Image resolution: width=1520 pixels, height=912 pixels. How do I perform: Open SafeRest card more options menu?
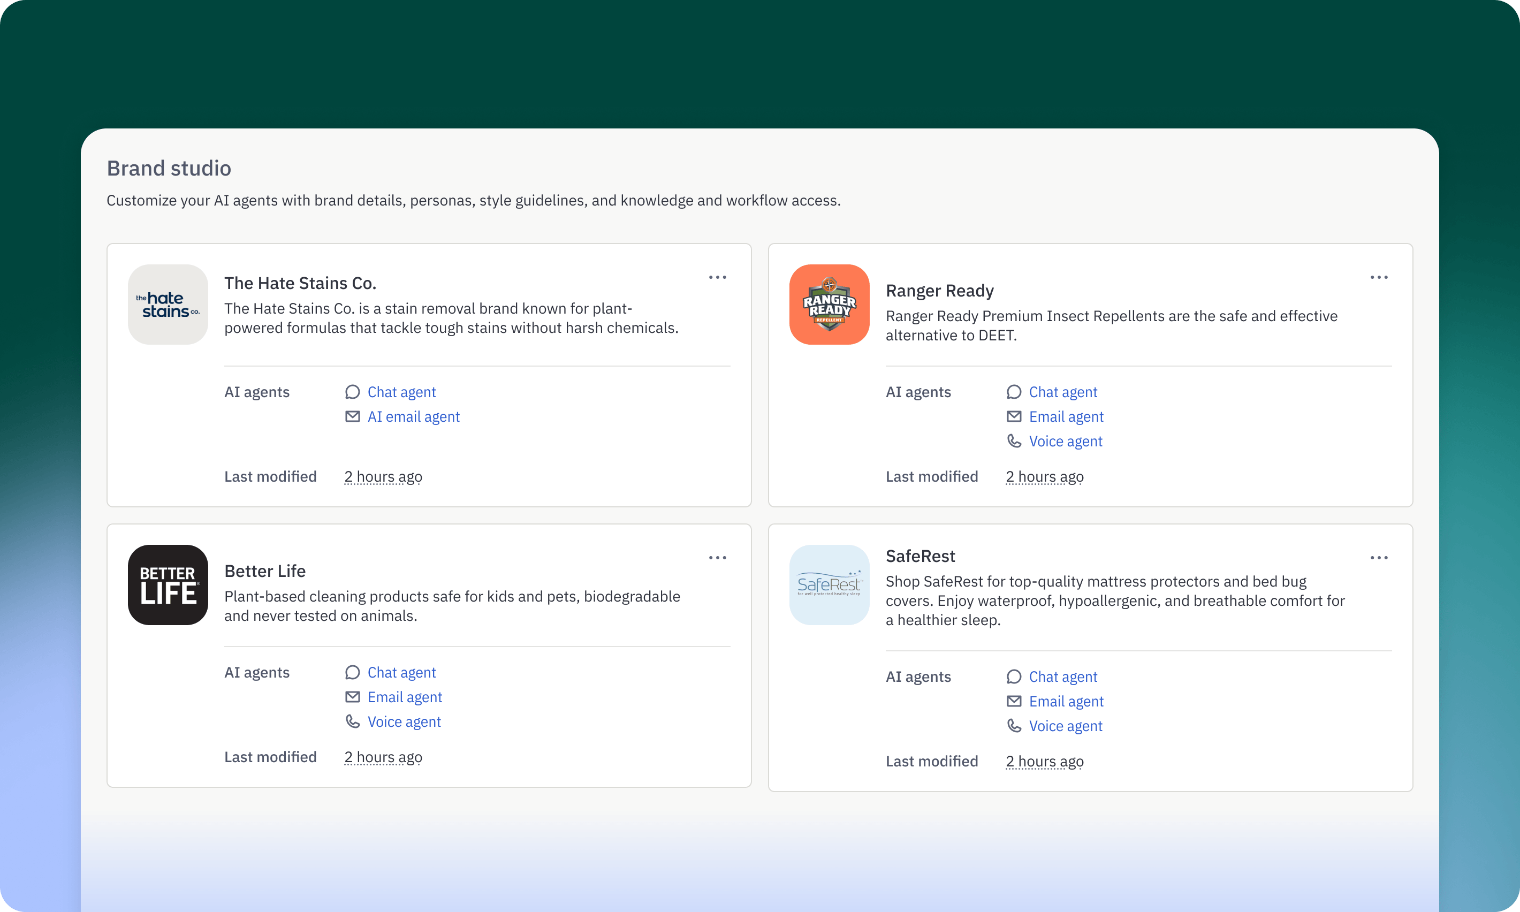[1379, 558]
